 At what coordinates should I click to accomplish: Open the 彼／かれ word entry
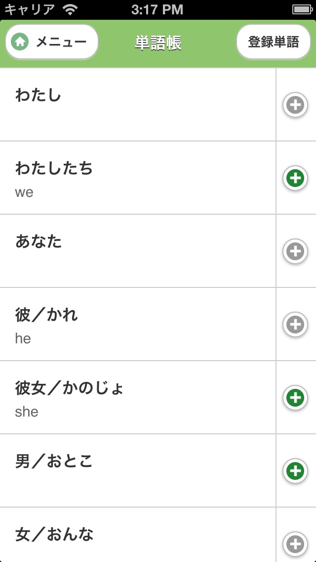pos(137,325)
